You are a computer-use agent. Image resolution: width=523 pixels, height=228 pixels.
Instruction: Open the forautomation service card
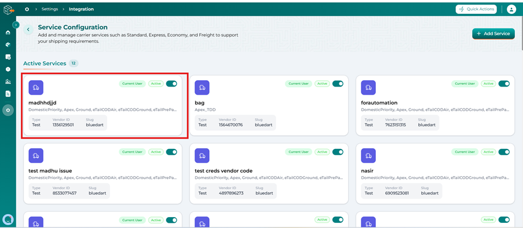tap(436, 106)
